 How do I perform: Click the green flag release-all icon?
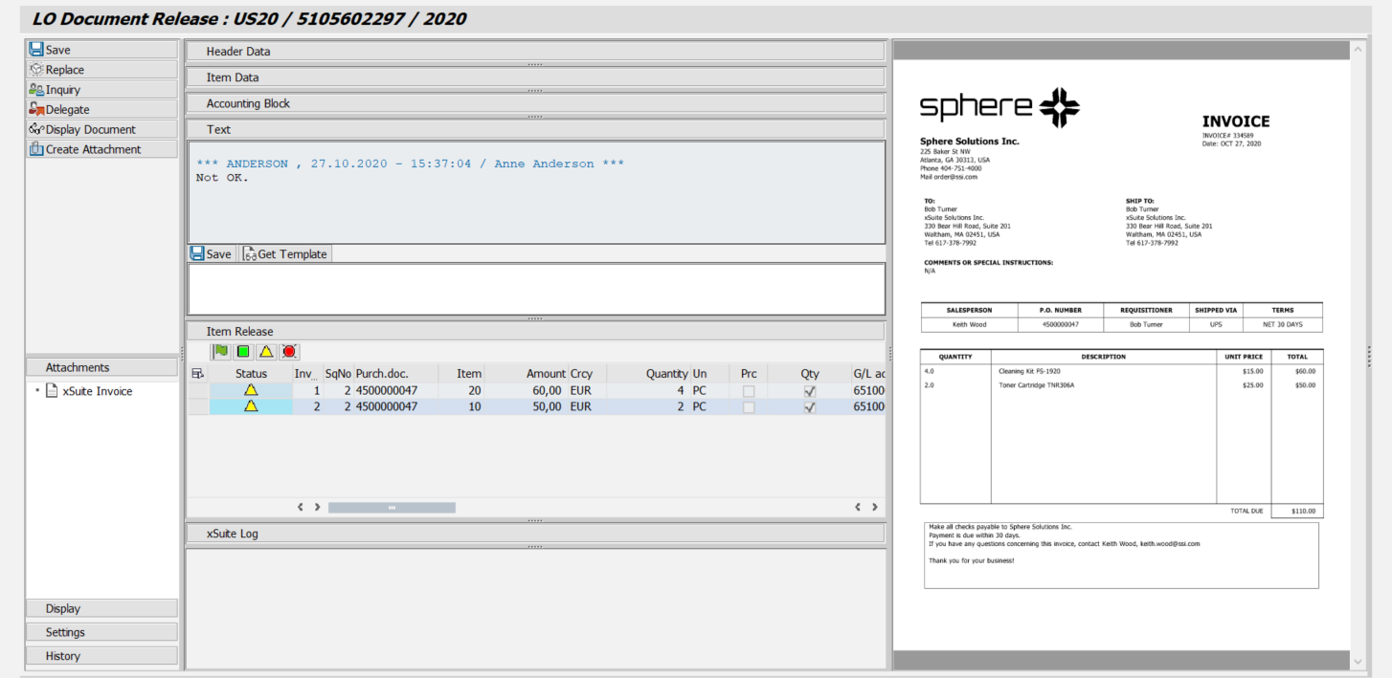[221, 352]
